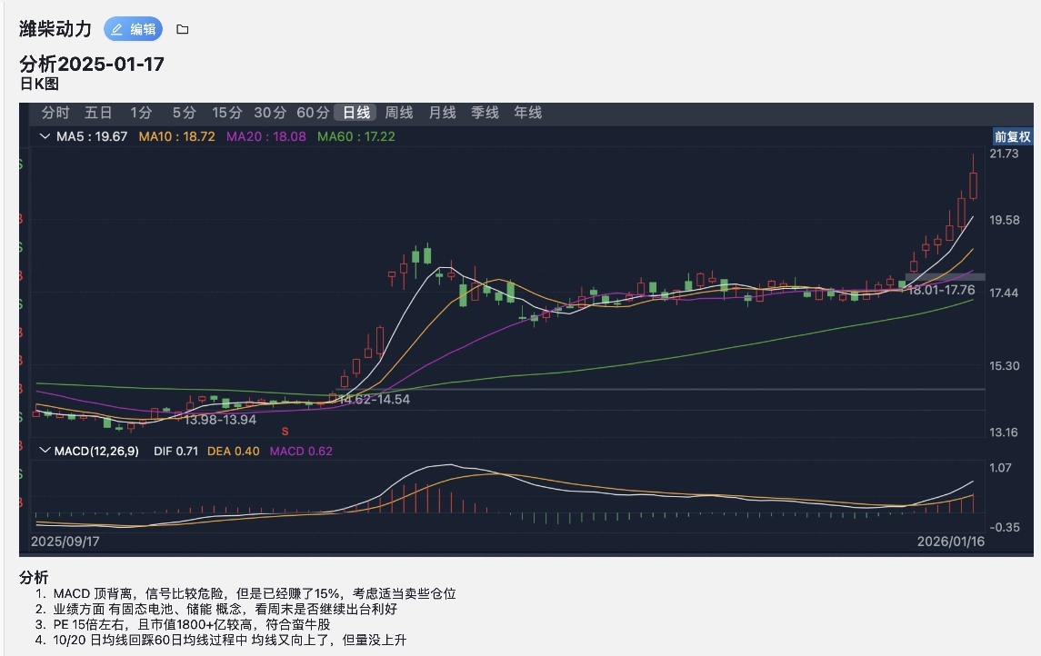Click the MA20 : 18.08 label
Image resolution: width=1041 pixels, height=656 pixels.
click(266, 136)
